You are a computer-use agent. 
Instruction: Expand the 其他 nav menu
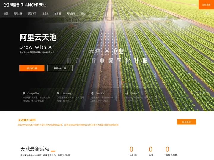tap(83, 13)
